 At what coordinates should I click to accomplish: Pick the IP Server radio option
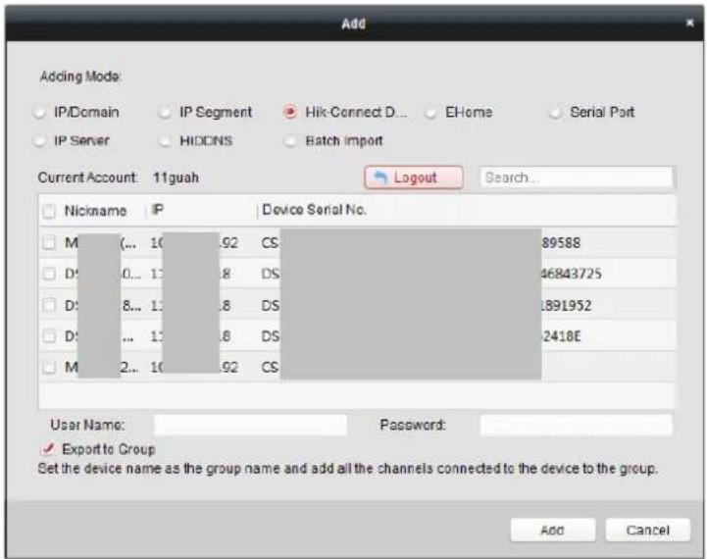39,140
